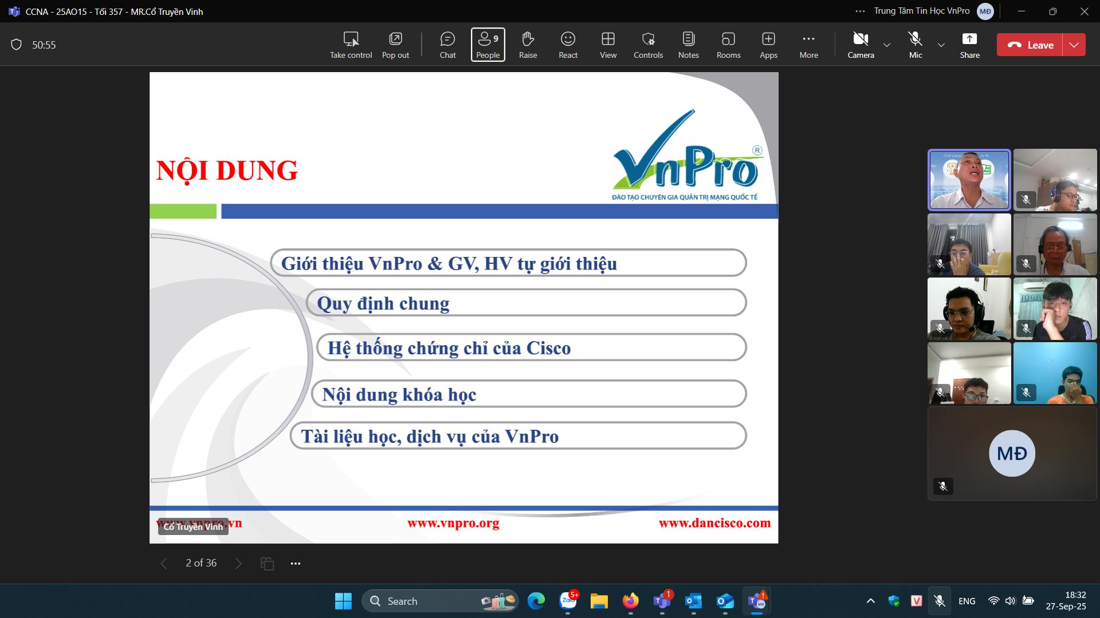Click the taskbar Search box
Viewport: 1100px width, 618px height.
440,601
